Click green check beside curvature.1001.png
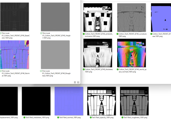This screenshot has height=128, width=171. 118,34
